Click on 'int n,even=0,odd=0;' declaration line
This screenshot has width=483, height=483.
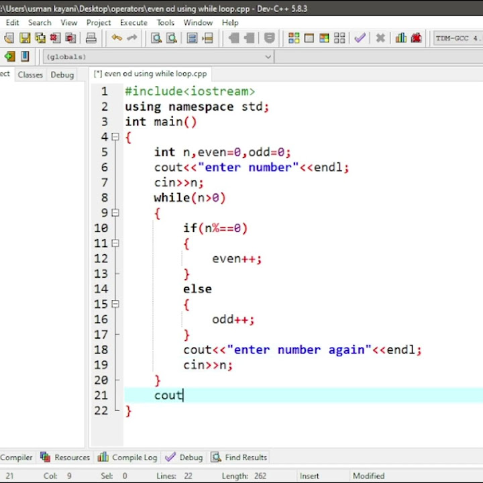(222, 152)
